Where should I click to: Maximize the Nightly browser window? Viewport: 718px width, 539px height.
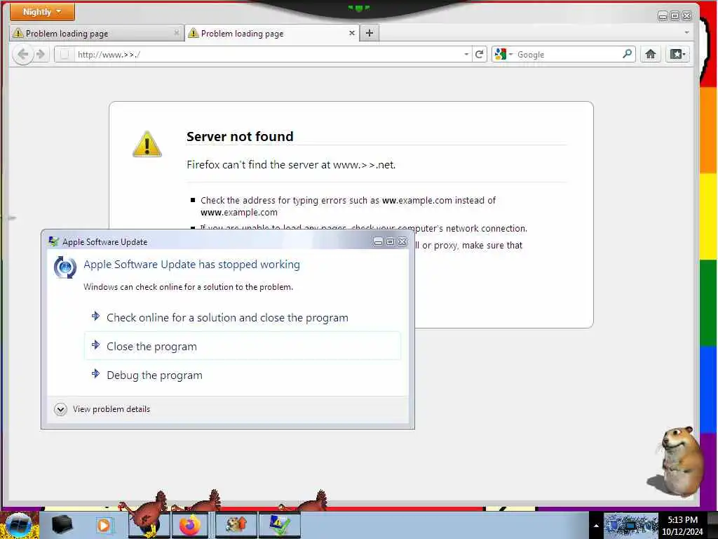click(x=675, y=16)
